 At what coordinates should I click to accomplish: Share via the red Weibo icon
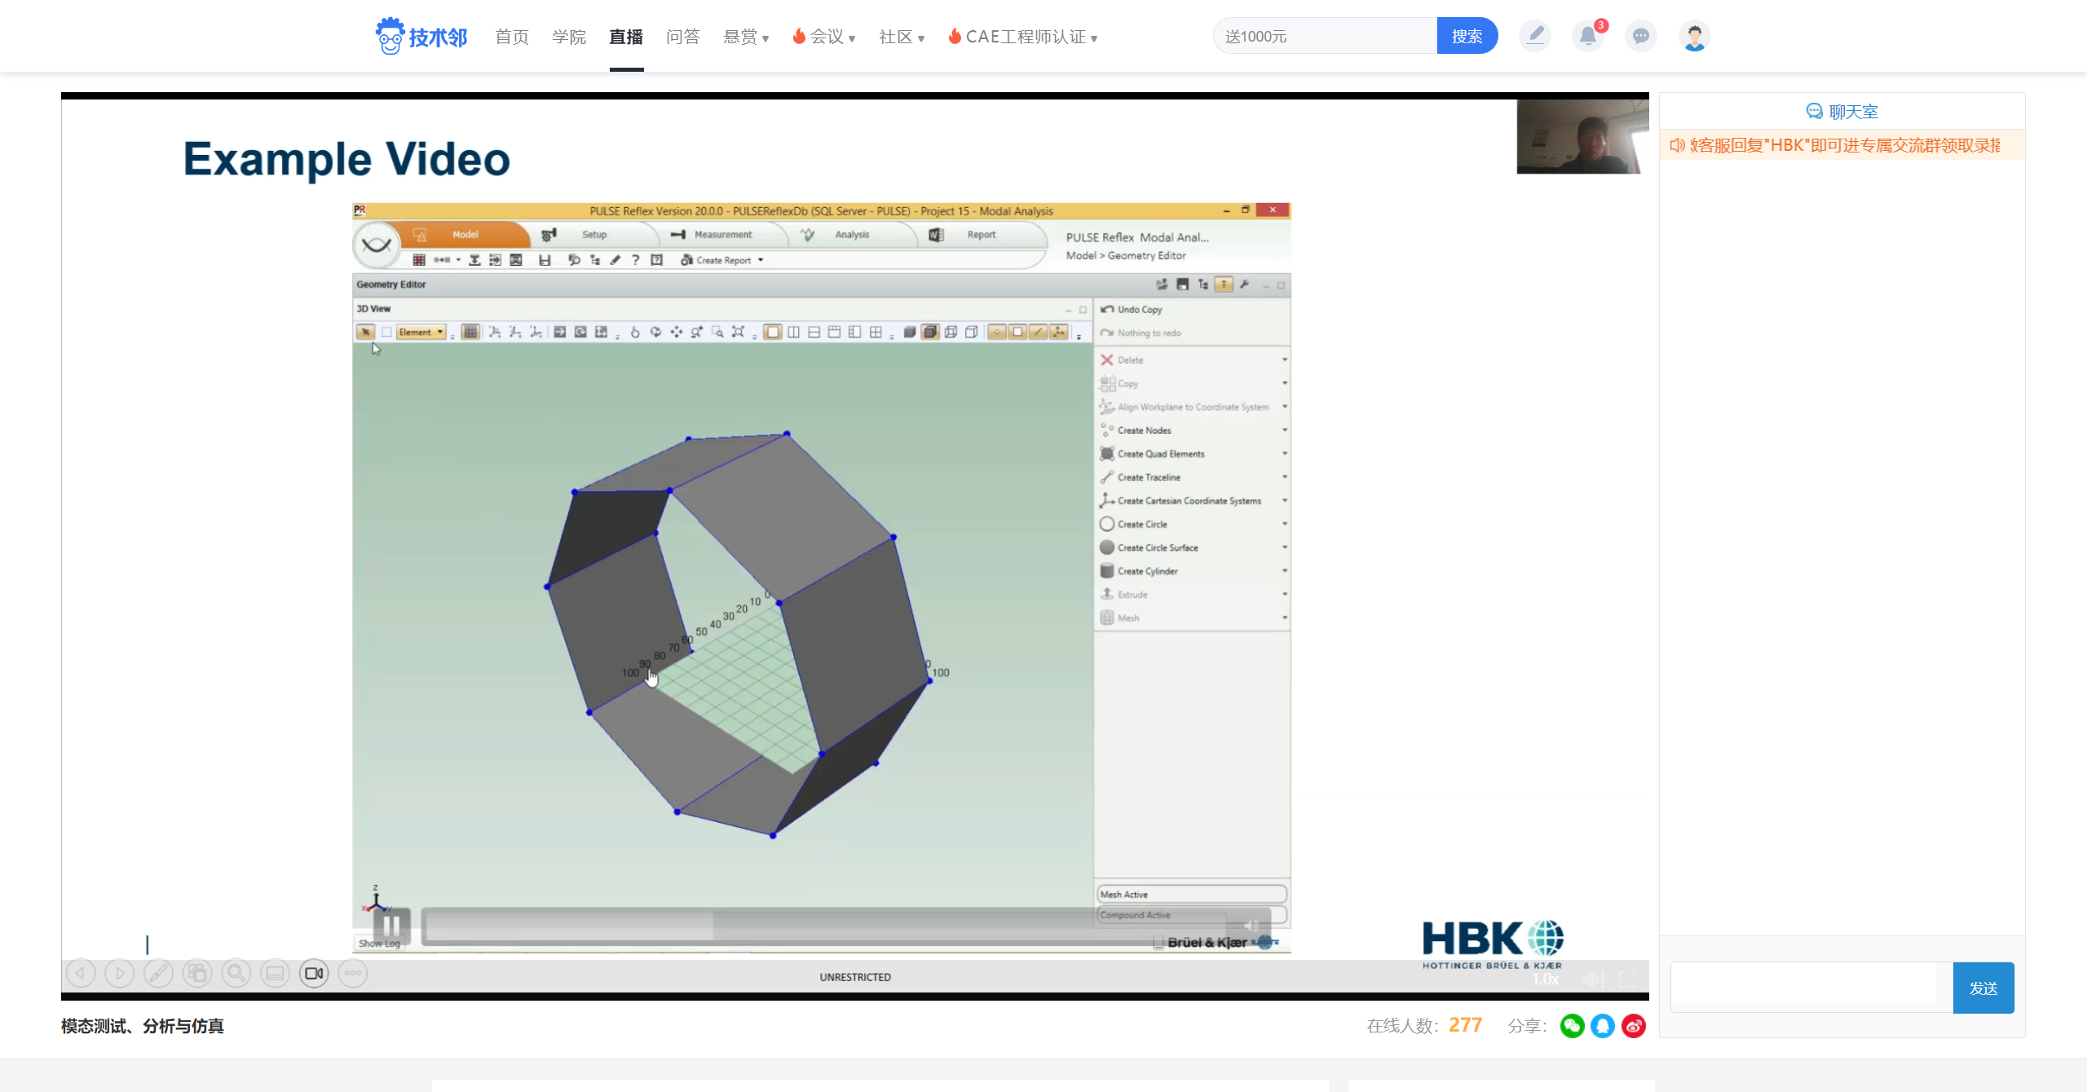[1634, 1026]
